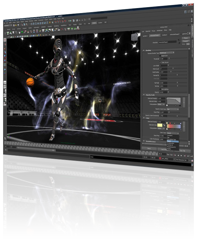This screenshot has height=247, width=197.
Task: Choose Normalized Age in Color Input list
Action: (172, 139)
